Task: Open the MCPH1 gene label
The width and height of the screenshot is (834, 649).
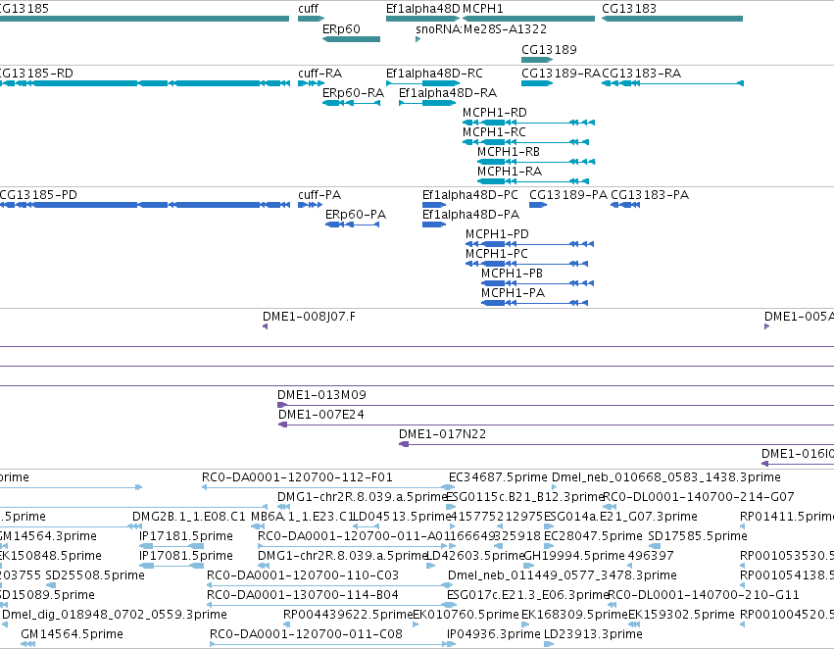Action: click(x=483, y=9)
